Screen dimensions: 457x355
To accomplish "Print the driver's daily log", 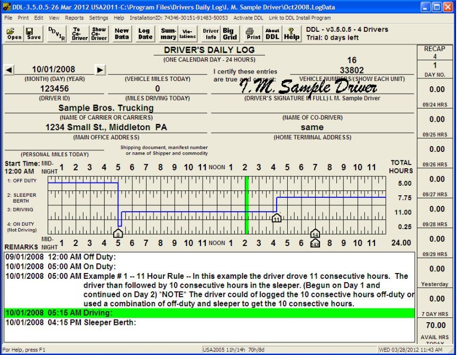I will (x=252, y=33).
